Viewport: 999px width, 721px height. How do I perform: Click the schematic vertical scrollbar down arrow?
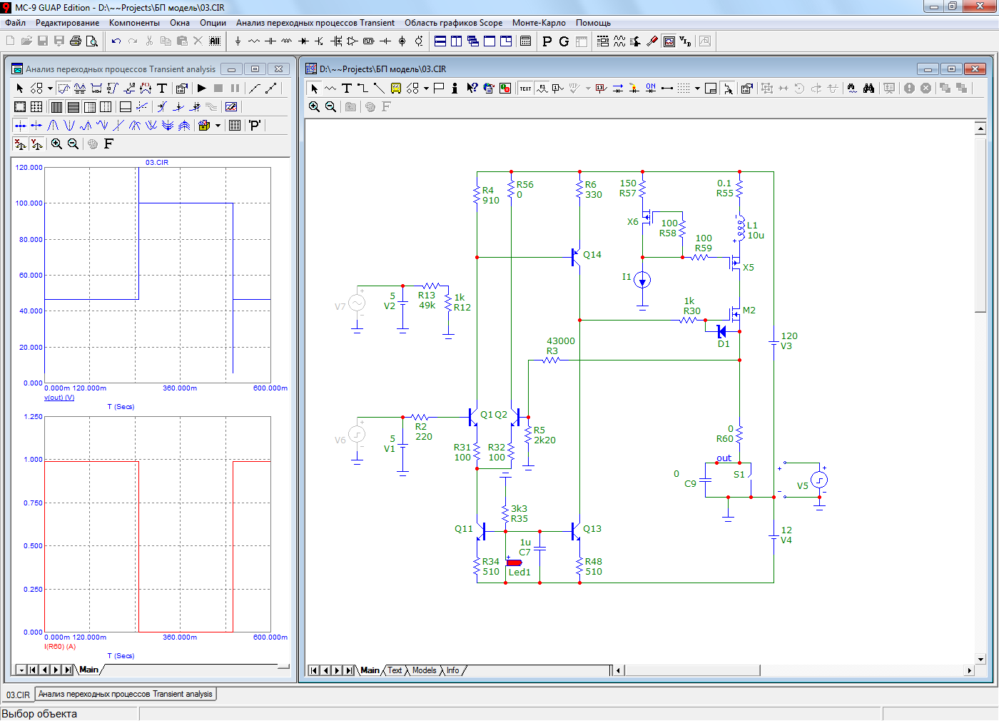pyautogui.click(x=980, y=659)
